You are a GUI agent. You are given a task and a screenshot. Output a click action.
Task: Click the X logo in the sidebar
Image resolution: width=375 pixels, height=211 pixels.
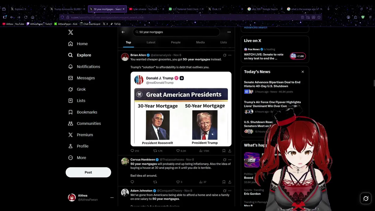pyautogui.click(x=71, y=32)
